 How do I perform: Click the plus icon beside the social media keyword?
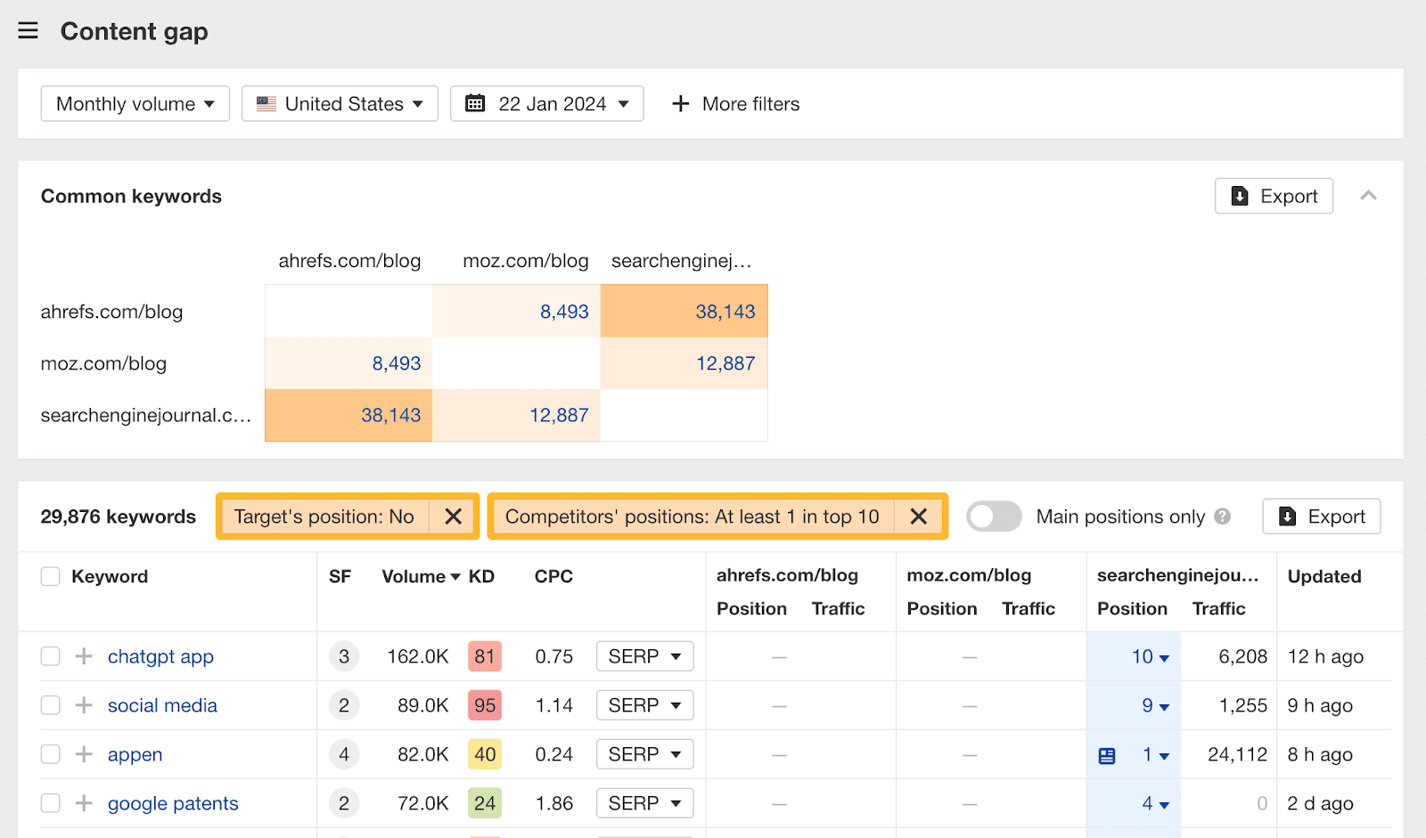(x=83, y=704)
